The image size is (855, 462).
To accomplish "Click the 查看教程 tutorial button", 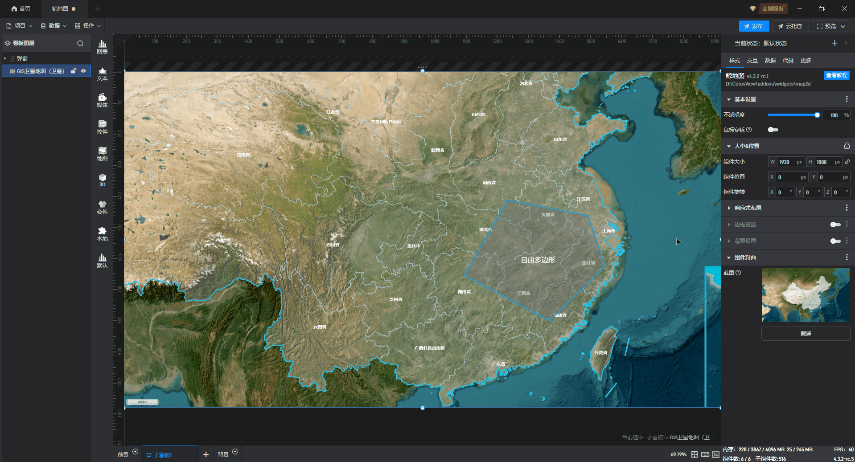I will (837, 75).
